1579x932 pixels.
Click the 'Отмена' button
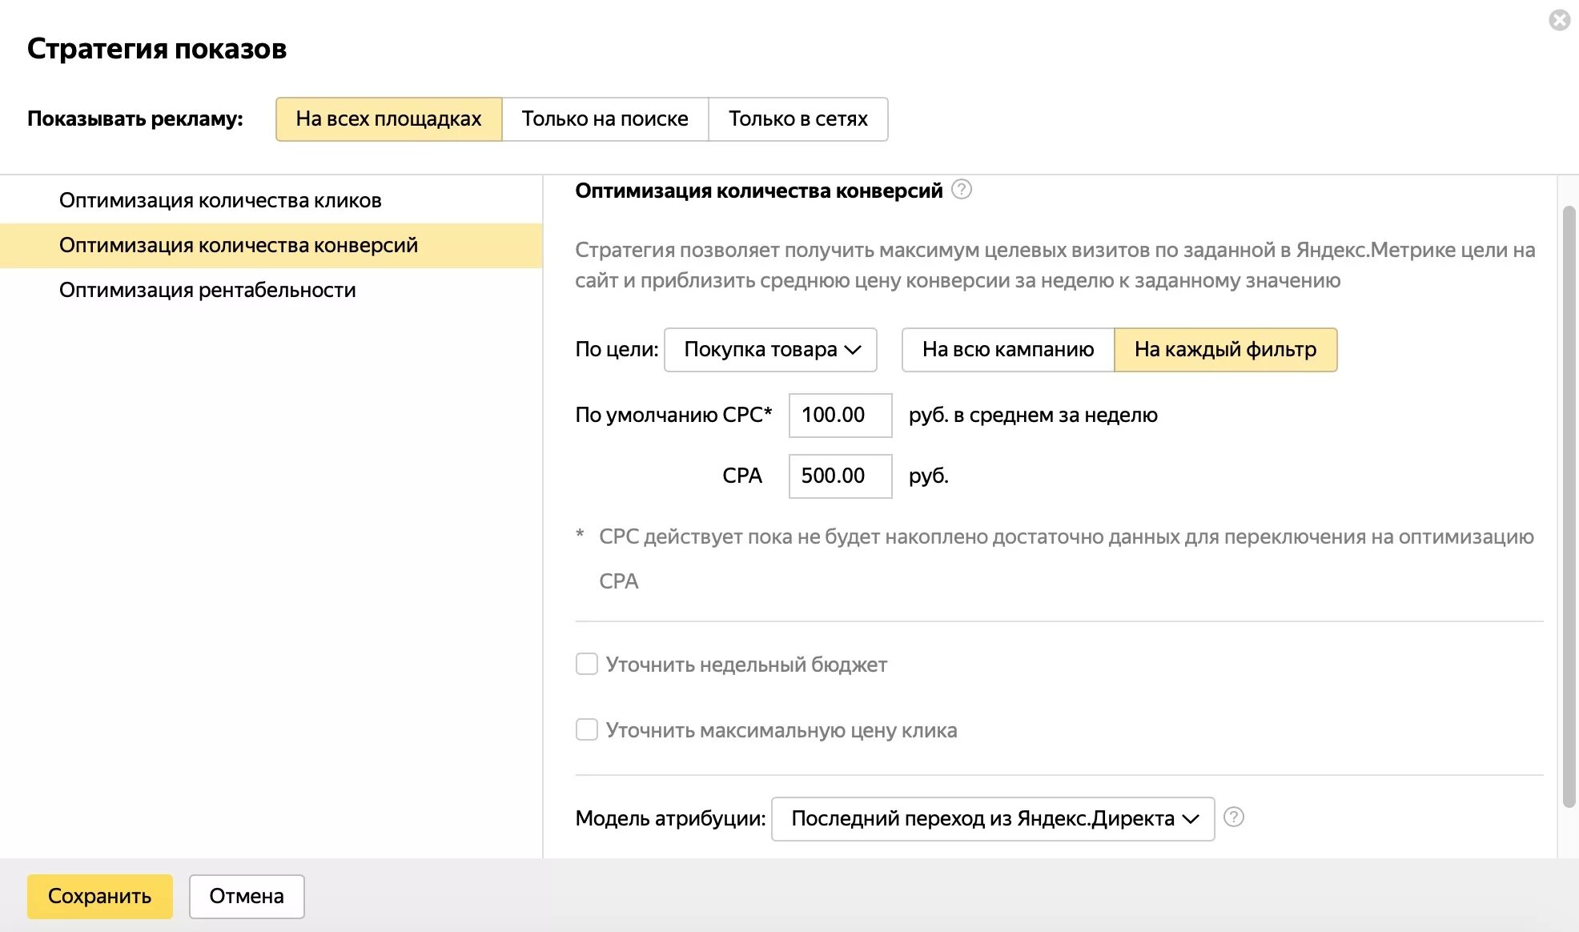point(247,896)
